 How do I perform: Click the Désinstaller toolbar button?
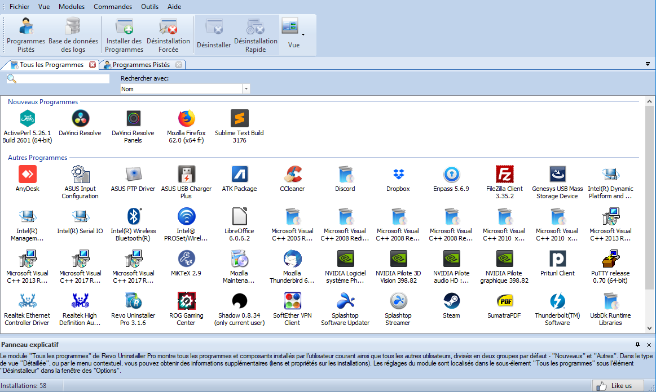214,35
